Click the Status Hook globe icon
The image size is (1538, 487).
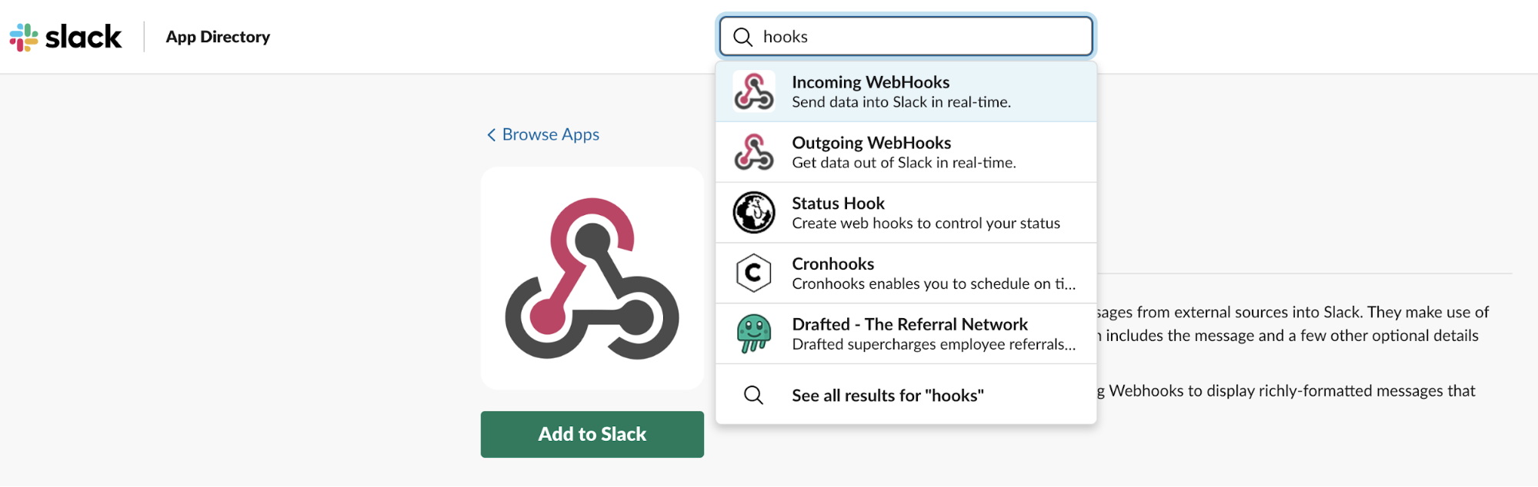click(753, 212)
